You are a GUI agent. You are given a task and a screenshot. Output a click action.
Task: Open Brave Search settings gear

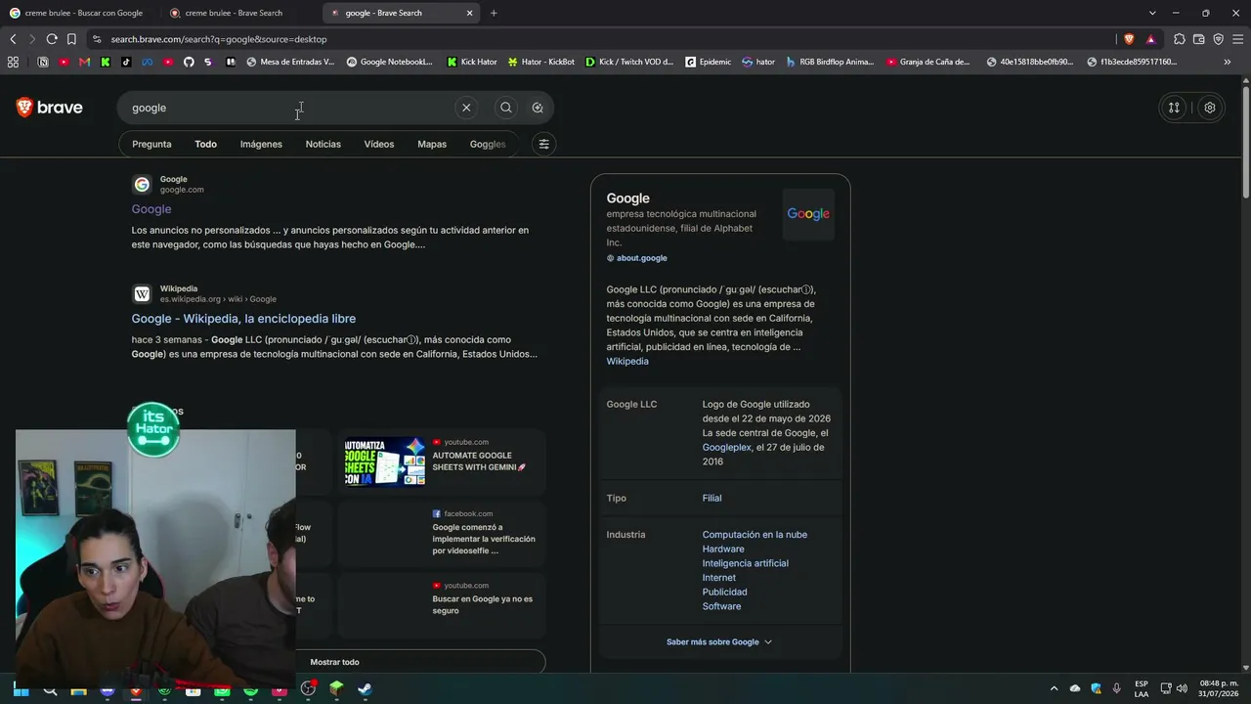point(1210,108)
